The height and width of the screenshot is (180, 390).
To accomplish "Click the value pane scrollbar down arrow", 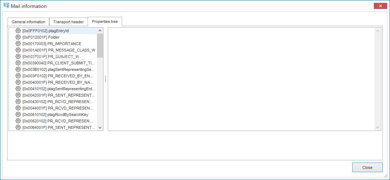I will click(x=377, y=128).
